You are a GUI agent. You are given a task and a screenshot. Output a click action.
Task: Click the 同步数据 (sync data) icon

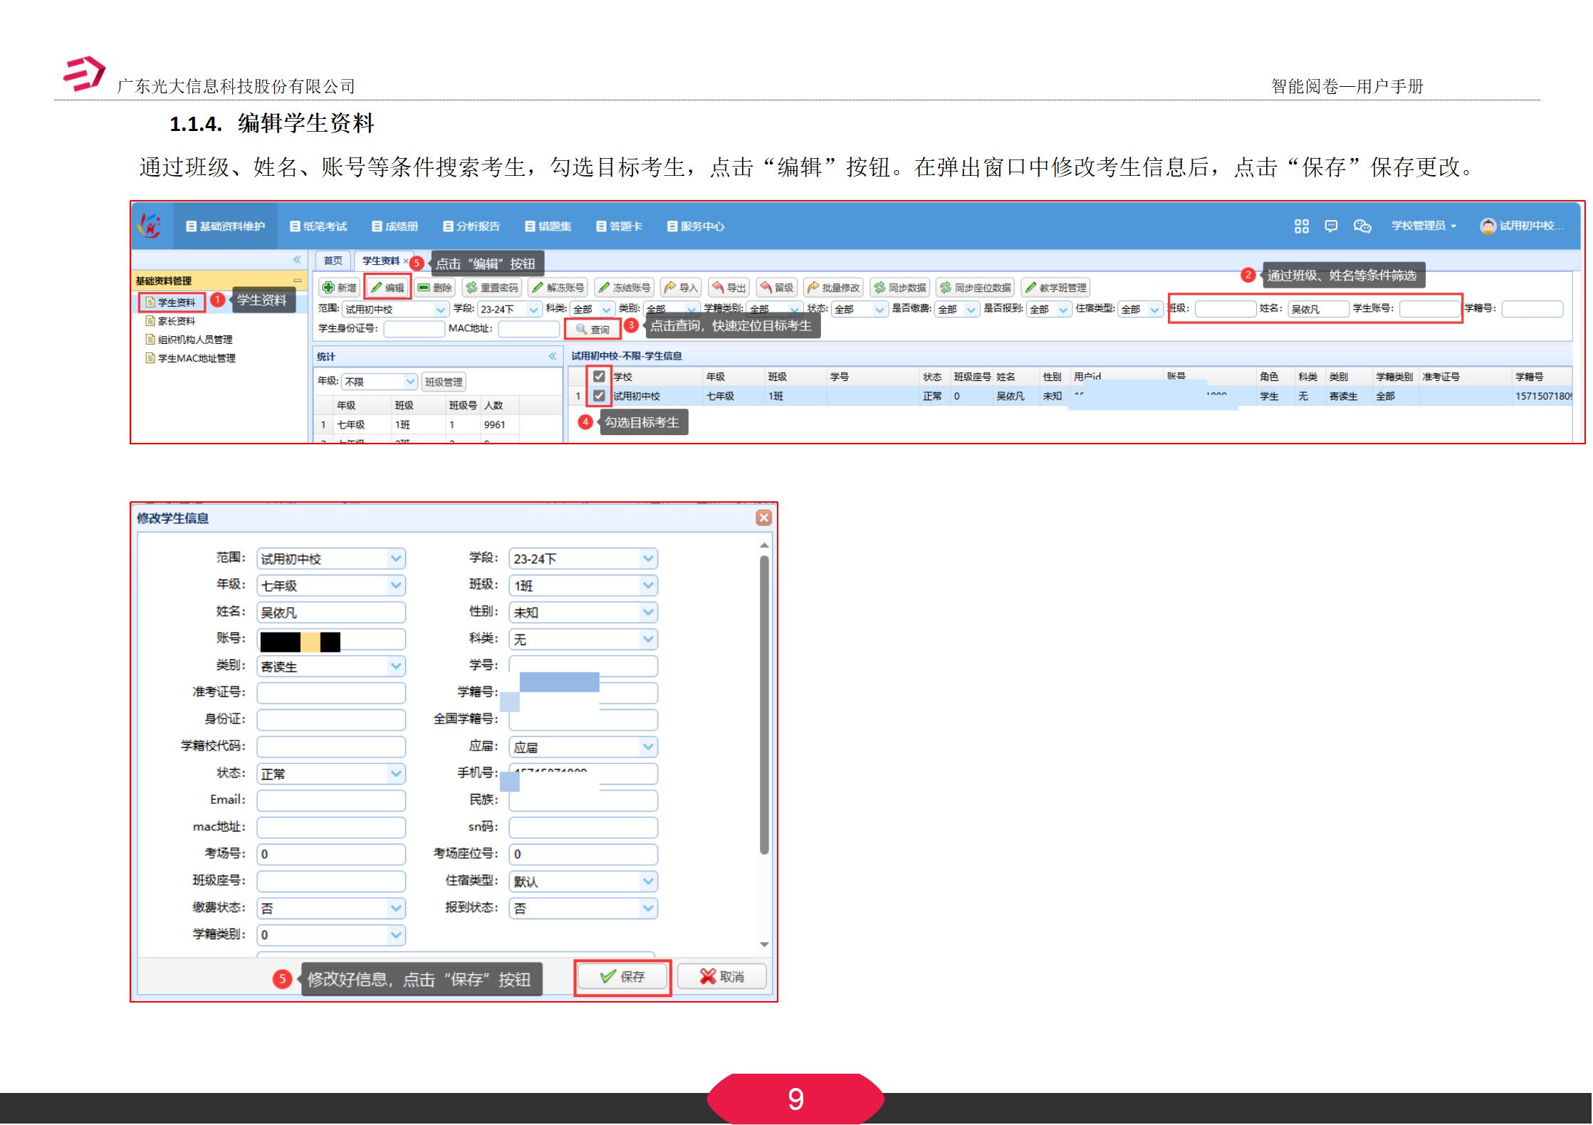(899, 287)
